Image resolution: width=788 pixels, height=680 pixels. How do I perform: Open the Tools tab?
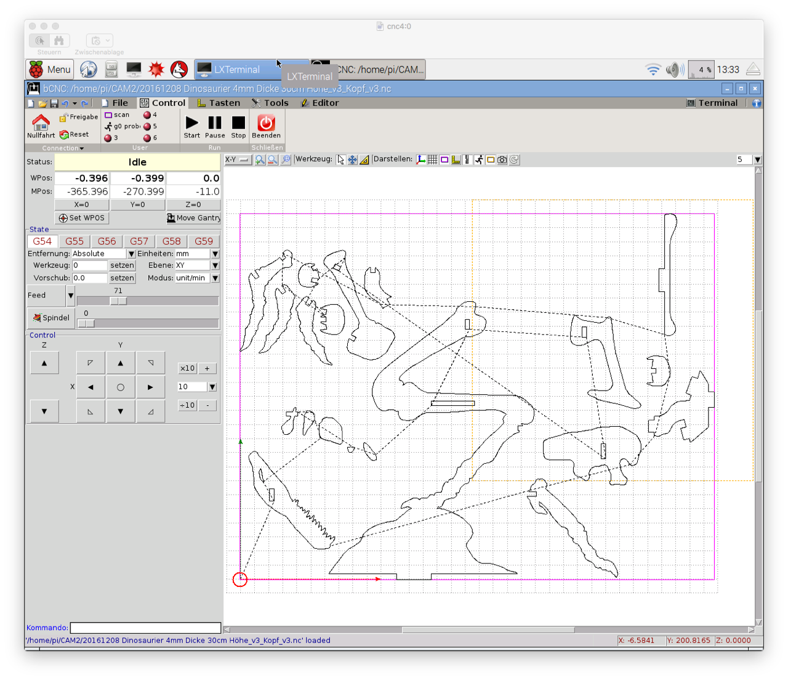[x=270, y=103]
